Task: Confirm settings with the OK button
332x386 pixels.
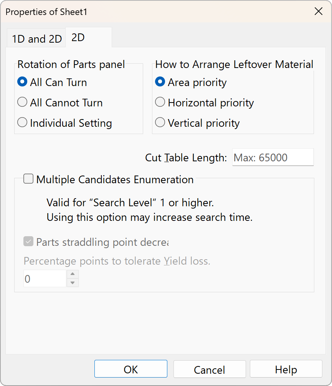Action: [130, 369]
